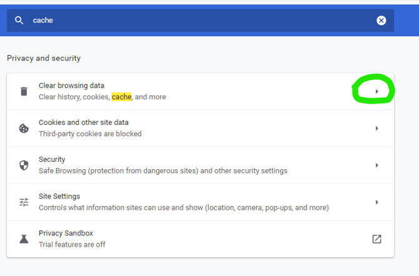Viewport: 419px width, 276px height.
Task: Open the Site Settings title
Action: point(59,196)
